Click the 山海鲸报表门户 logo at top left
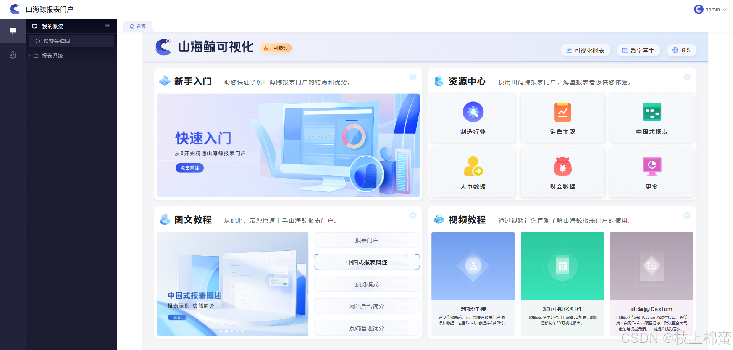733x350 pixels. click(x=15, y=9)
